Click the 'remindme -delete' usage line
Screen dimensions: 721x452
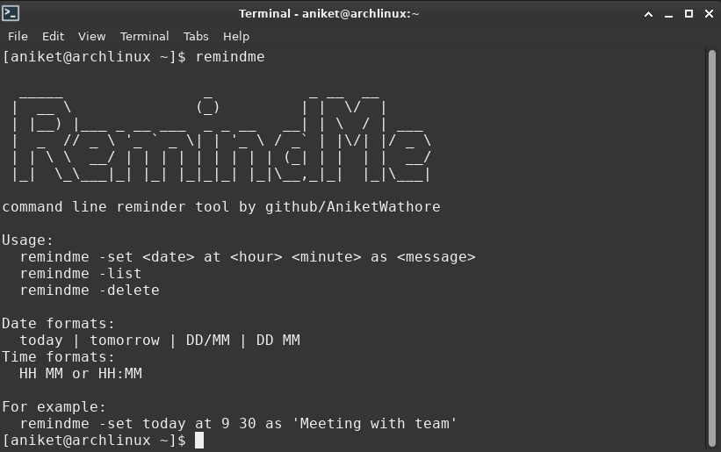pos(90,291)
